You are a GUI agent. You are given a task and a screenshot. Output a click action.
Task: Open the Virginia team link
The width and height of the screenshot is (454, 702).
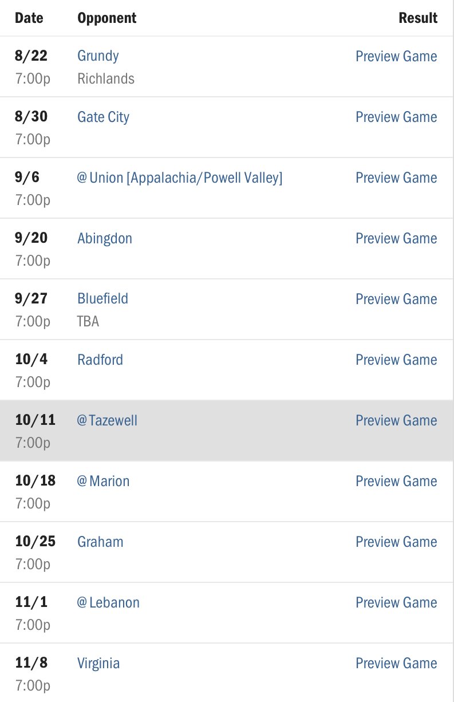click(98, 663)
